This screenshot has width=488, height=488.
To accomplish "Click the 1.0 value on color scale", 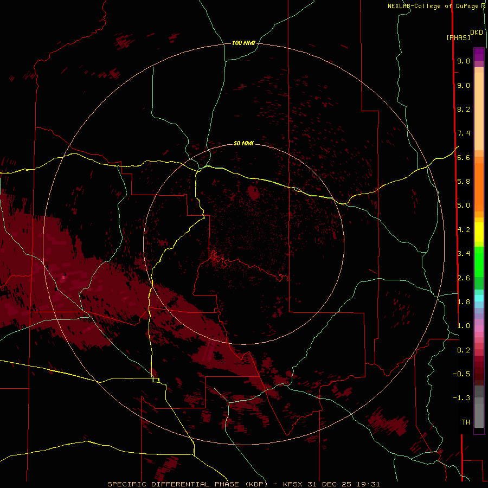I will click(x=464, y=326).
